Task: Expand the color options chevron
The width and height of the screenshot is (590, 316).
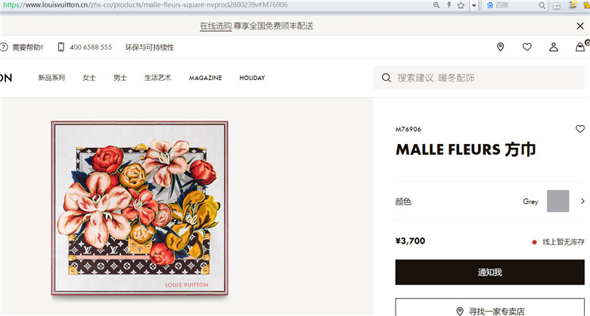Action: 582,201
